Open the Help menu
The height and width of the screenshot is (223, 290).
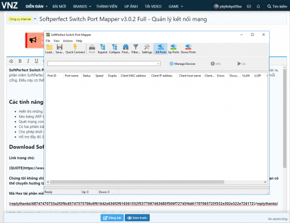pyautogui.click(x=79, y=41)
